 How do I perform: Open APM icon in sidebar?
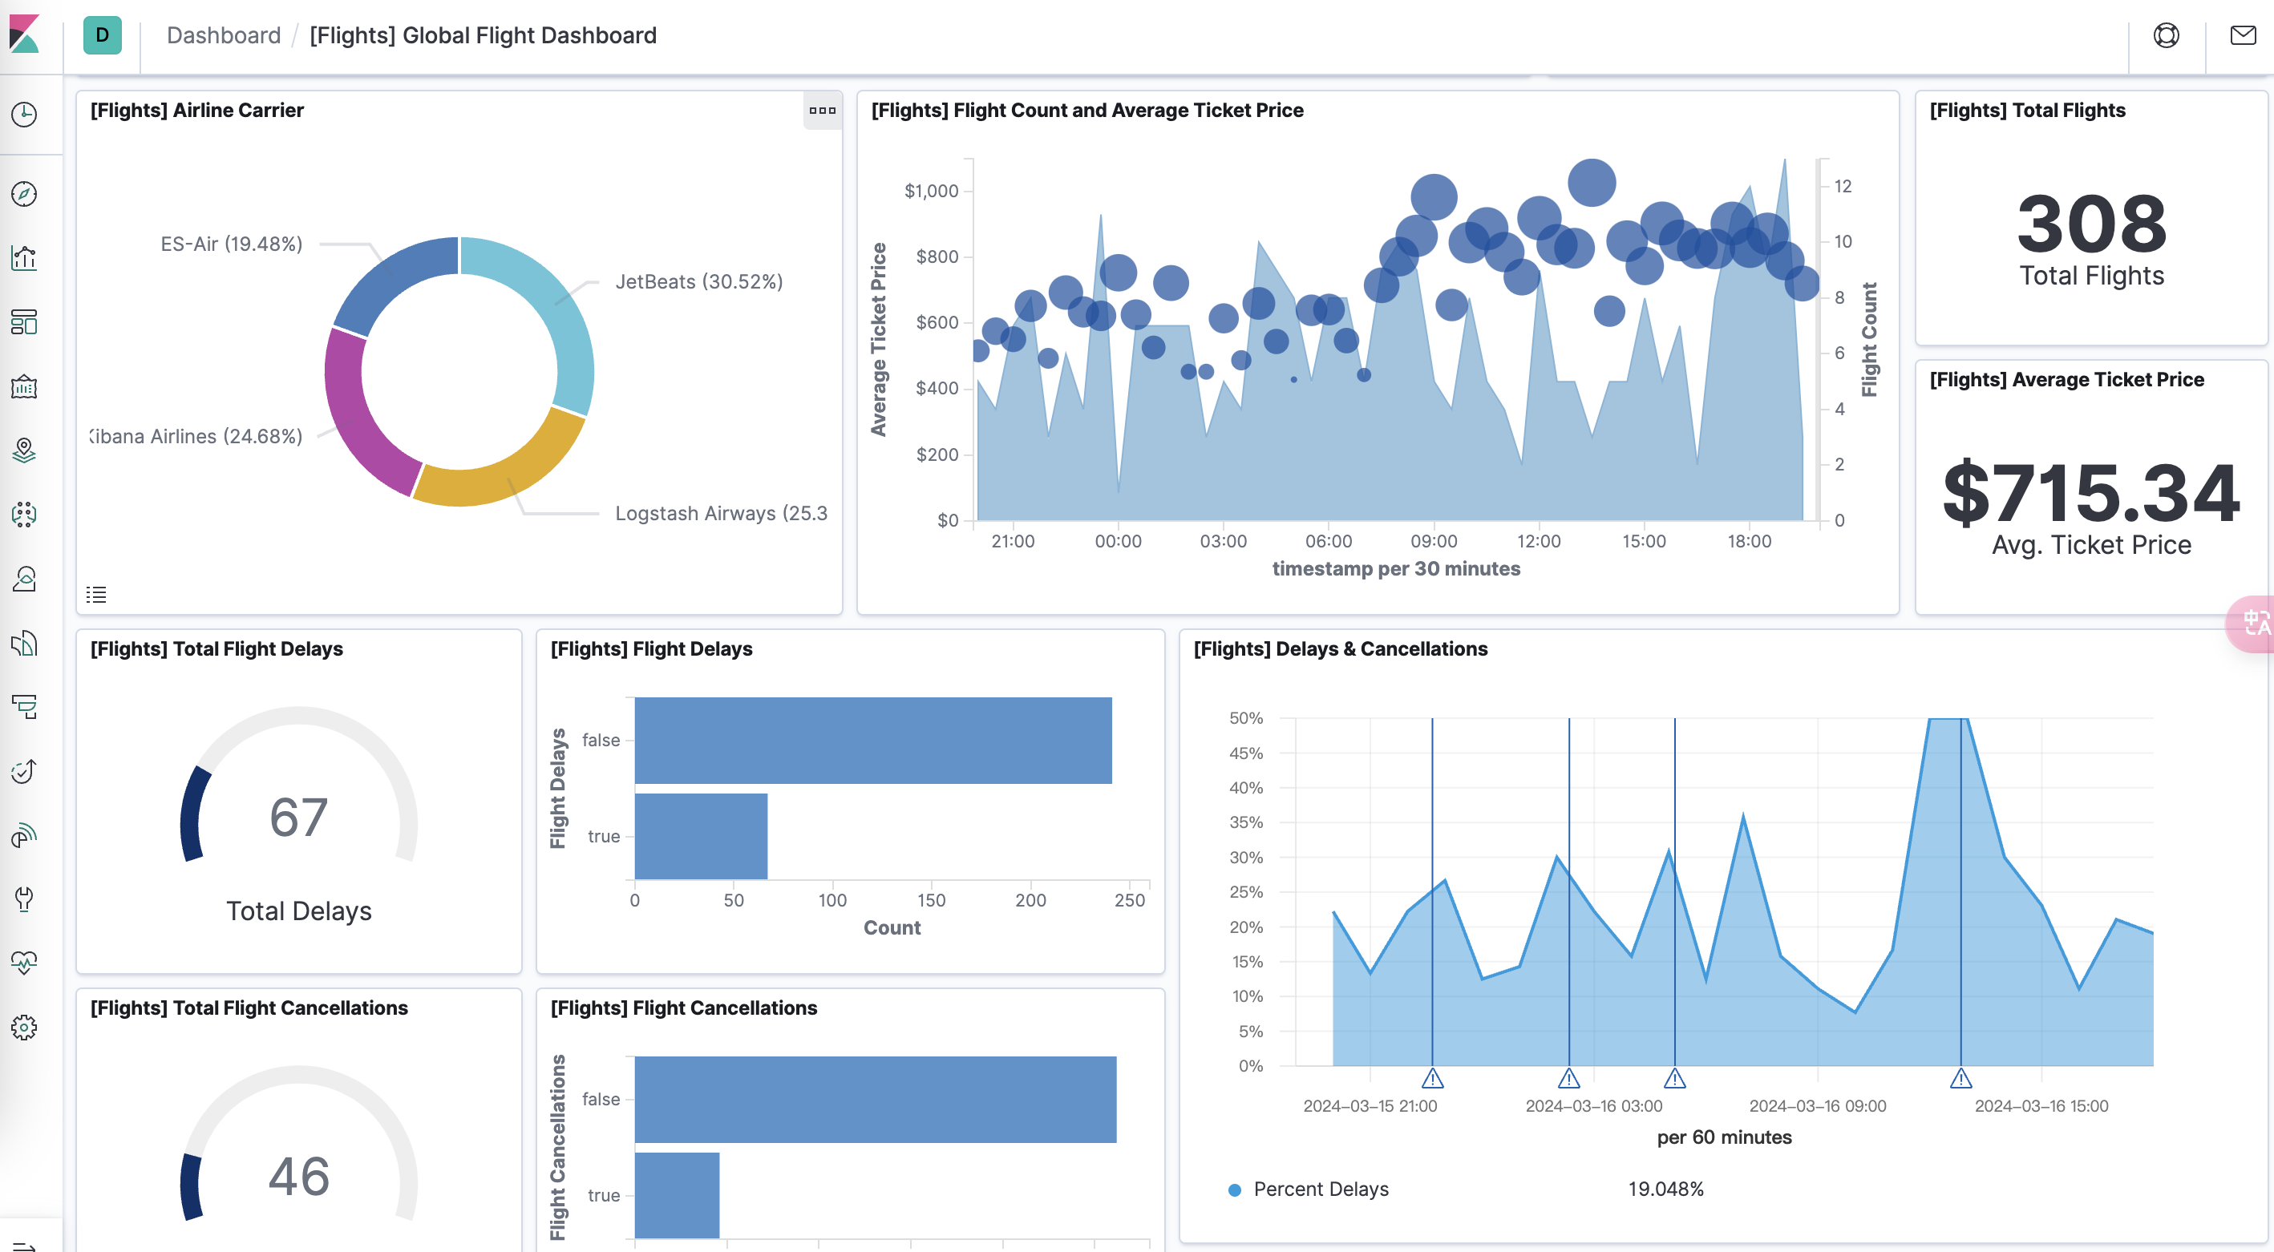pos(24,707)
